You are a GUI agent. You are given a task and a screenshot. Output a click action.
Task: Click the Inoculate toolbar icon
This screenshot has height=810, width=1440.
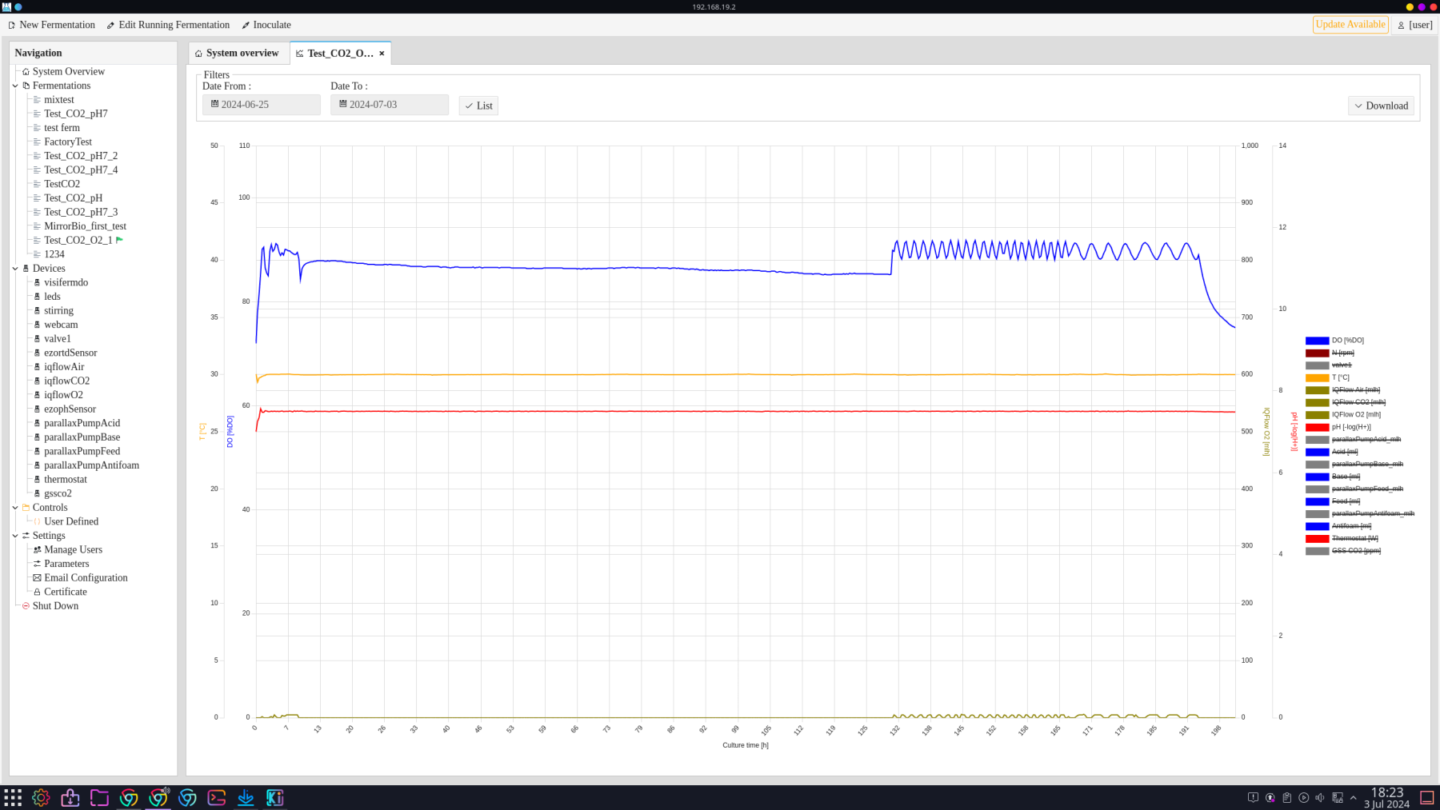246,26
